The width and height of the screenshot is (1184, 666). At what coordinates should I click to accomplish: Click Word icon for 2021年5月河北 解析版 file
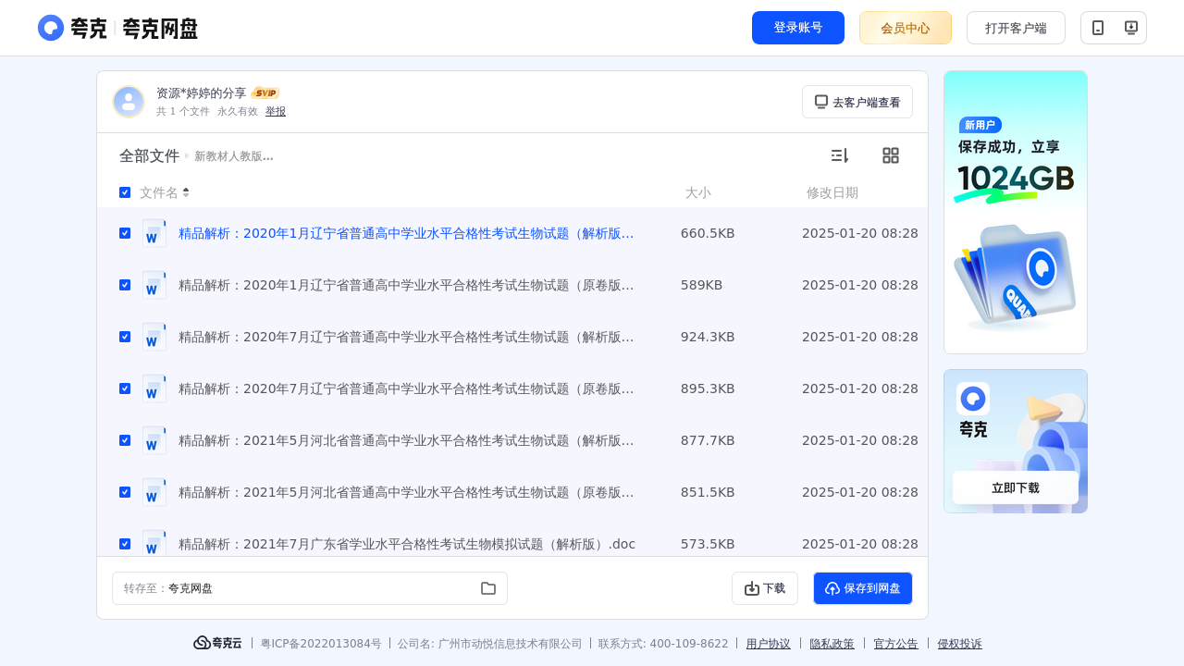point(154,440)
